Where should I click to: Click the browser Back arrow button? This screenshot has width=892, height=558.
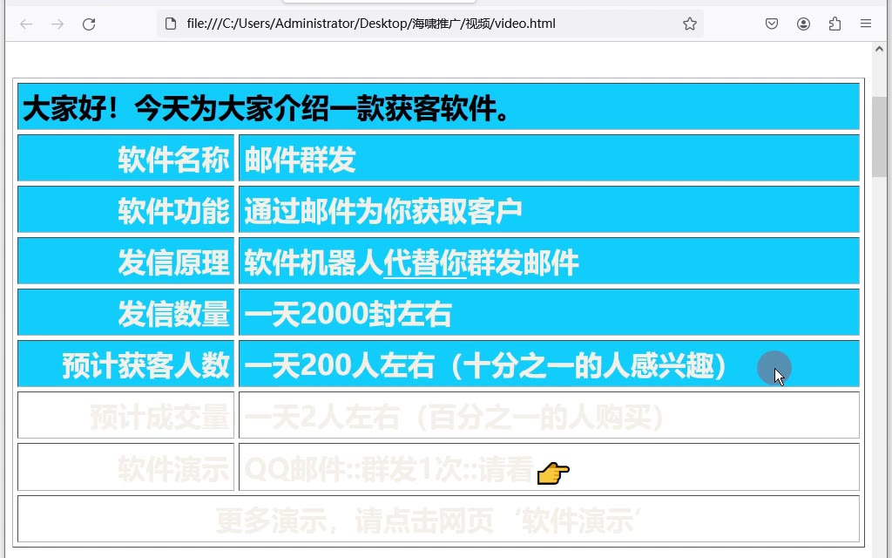[26, 24]
